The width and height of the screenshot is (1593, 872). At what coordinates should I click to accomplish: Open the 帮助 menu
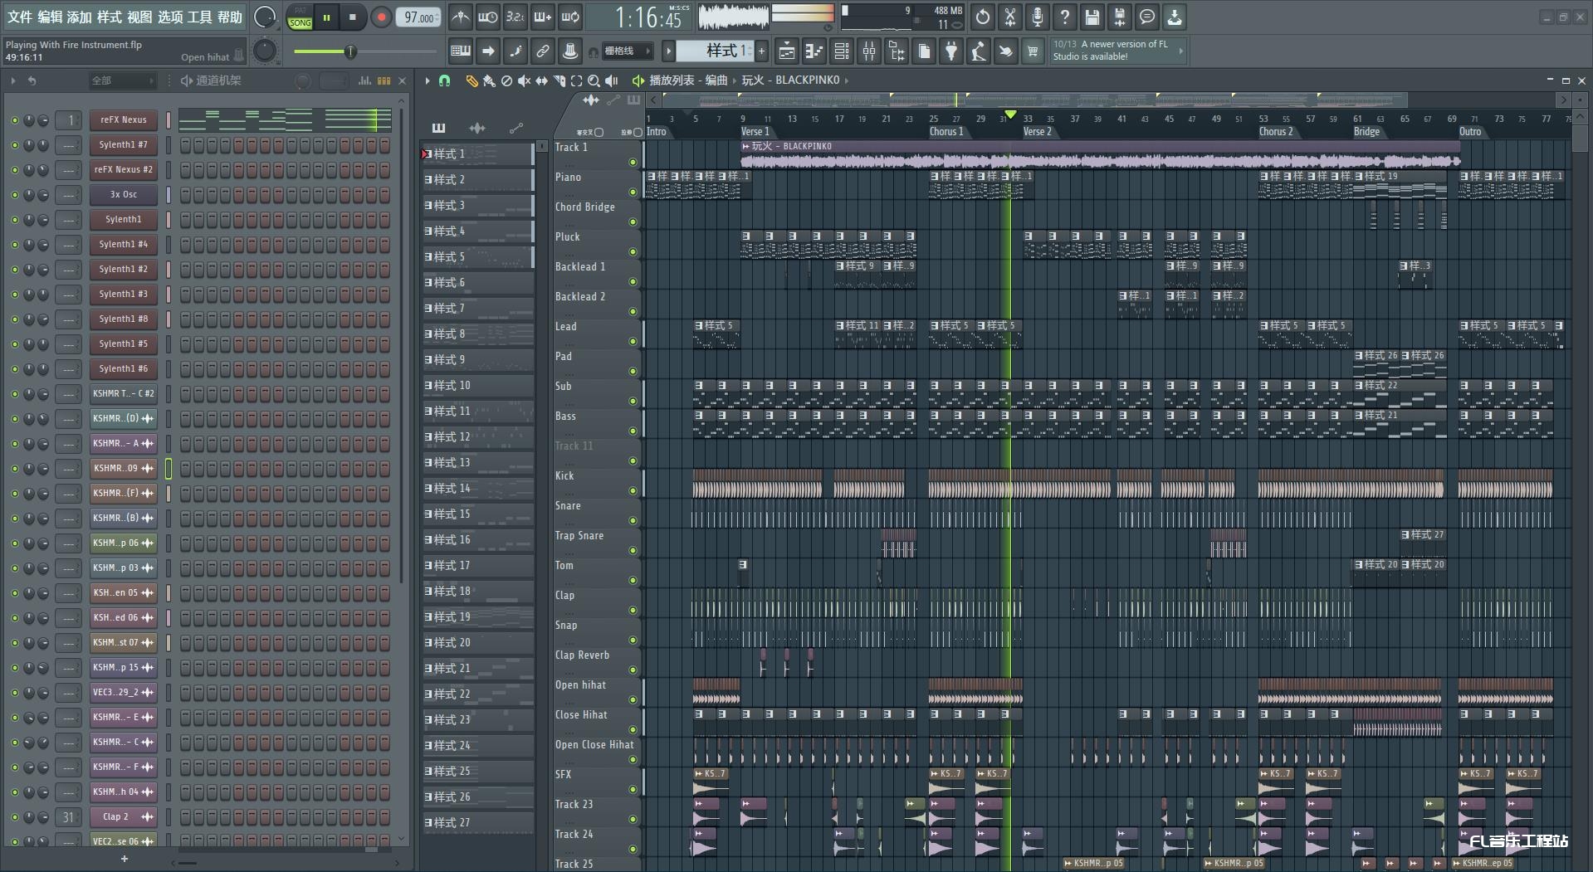(230, 17)
